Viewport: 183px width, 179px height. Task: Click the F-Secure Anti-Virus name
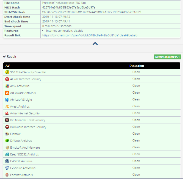coord(23,168)
